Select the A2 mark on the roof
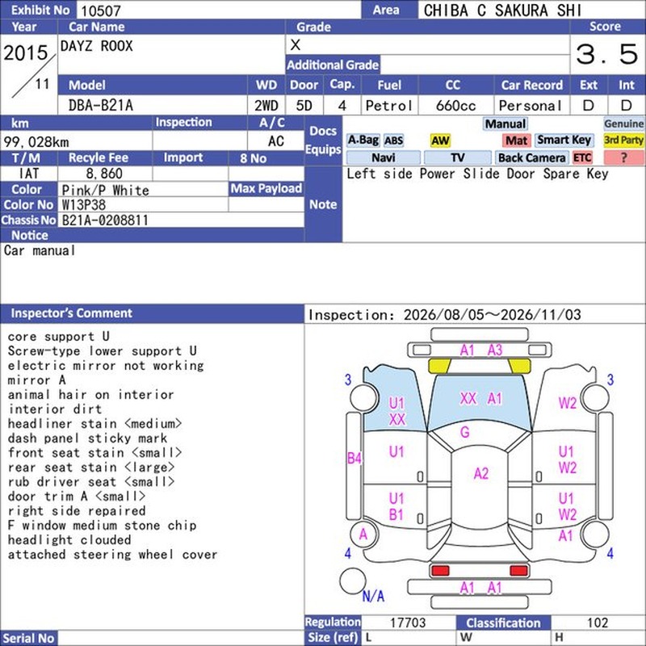The width and height of the screenshot is (646, 646). (480, 474)
